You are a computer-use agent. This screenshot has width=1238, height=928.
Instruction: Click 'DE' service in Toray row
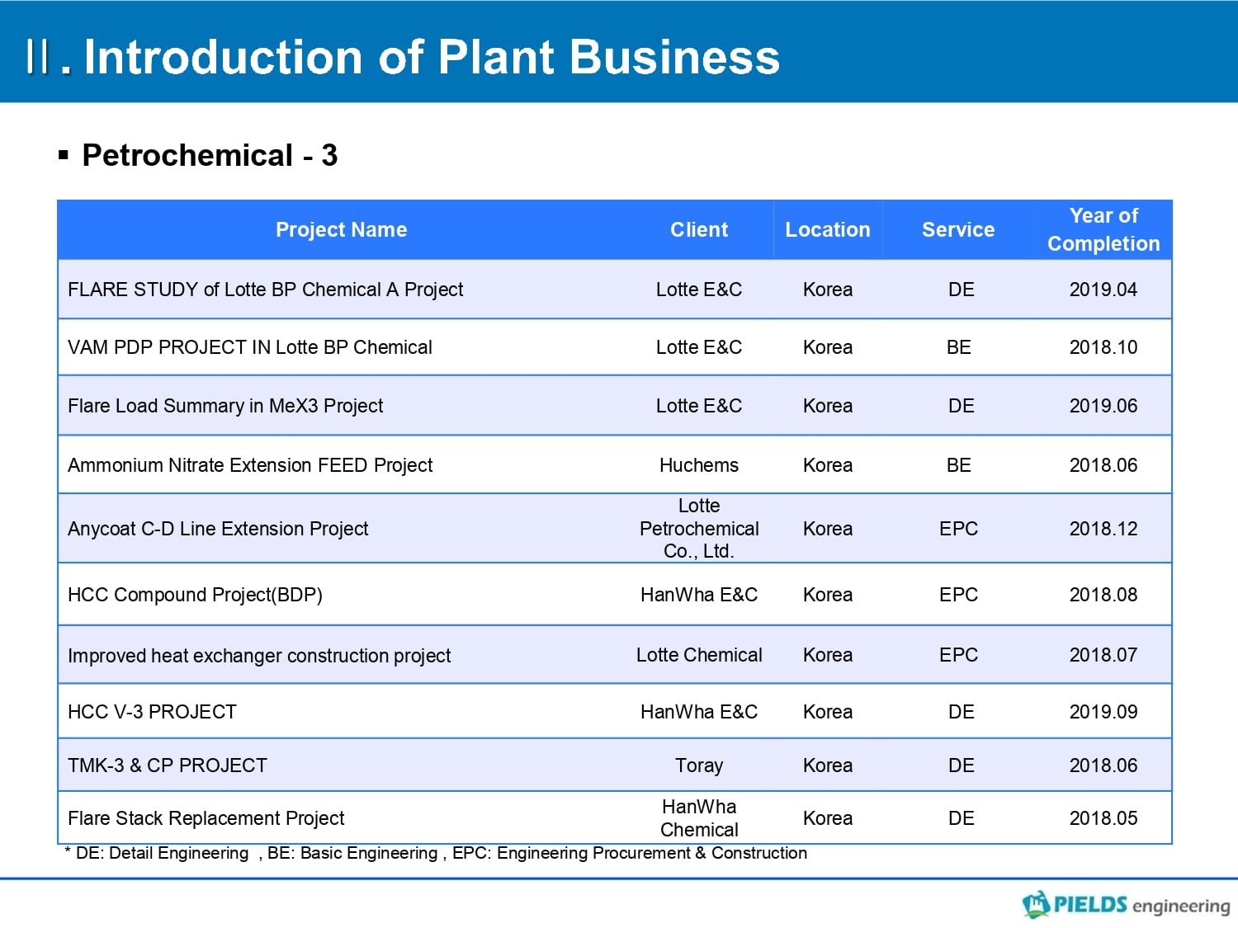(962, 765)
